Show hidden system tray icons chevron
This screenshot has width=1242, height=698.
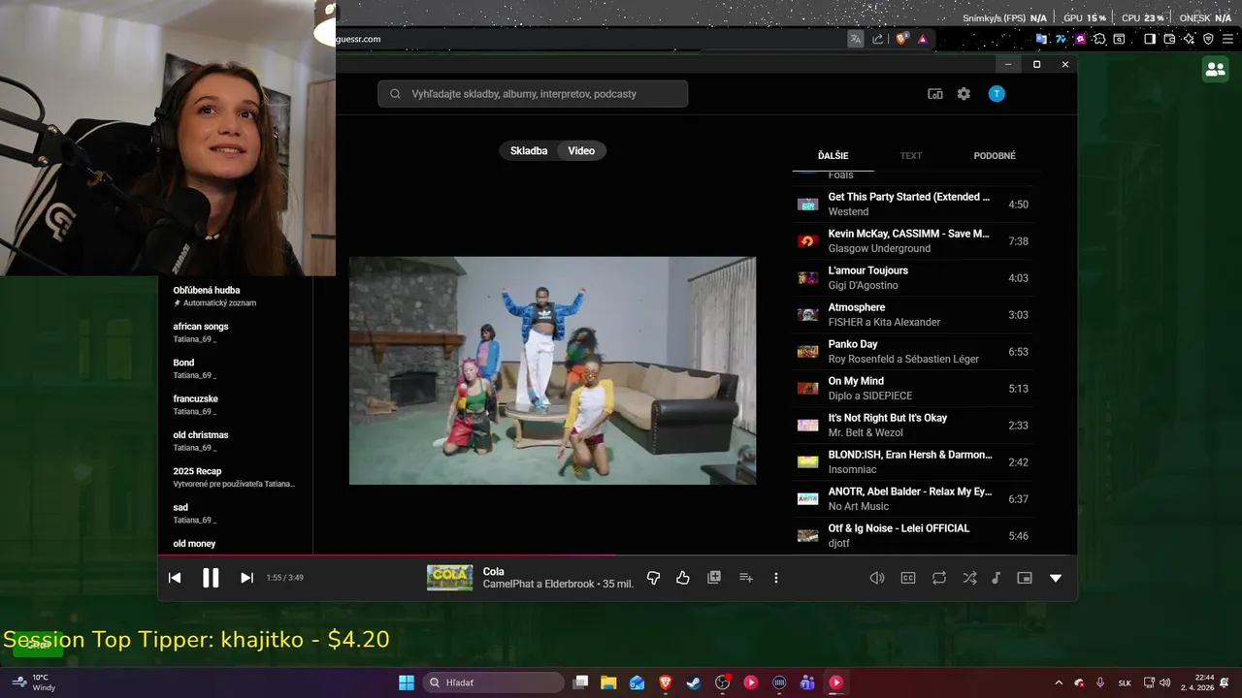(x=1059, y=682)
